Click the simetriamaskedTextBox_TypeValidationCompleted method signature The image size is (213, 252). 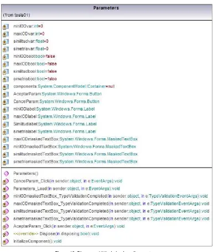pyautogui.click(x=111, y=219)
